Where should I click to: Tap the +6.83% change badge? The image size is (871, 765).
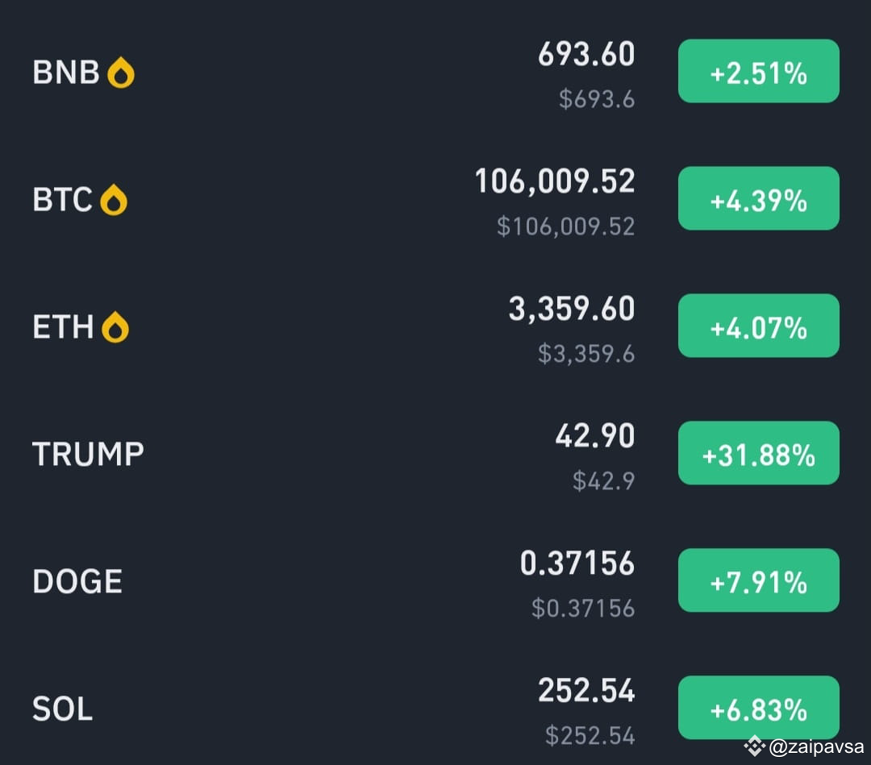pos(758,707)
